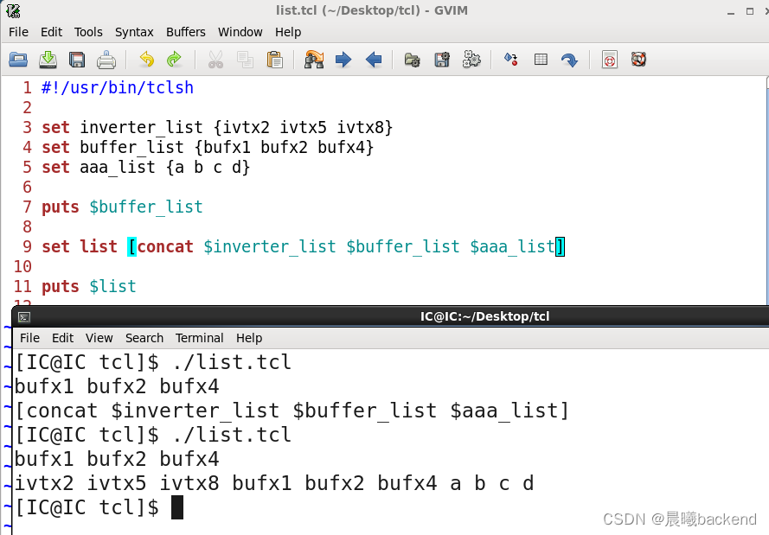Viewport: 769px width, 535px height.
Task: Open the GVIM Help menu
Action: 288,32
